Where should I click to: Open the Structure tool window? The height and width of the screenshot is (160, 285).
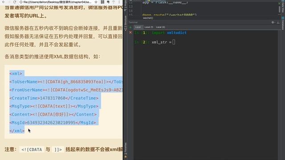[126, 23]
